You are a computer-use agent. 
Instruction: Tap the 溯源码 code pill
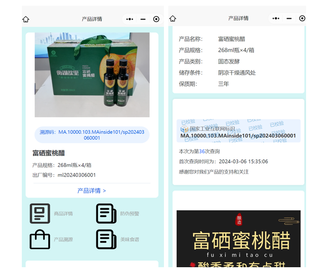[92, 135]
